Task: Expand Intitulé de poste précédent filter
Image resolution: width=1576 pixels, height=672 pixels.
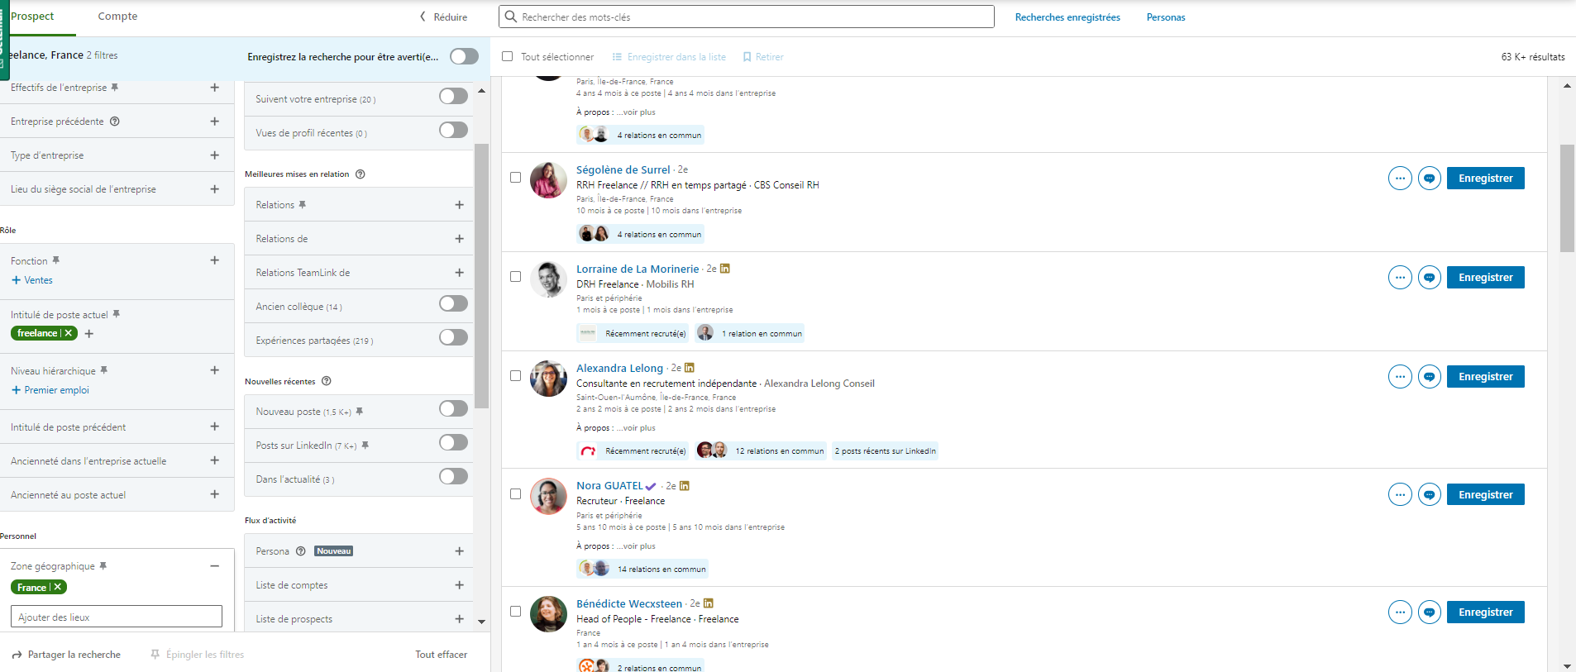Action: pos(215,427)
